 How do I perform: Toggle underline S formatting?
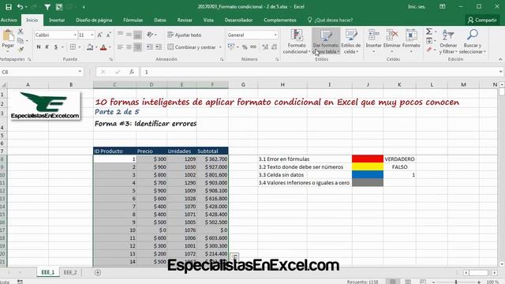(x=56, y=47)
